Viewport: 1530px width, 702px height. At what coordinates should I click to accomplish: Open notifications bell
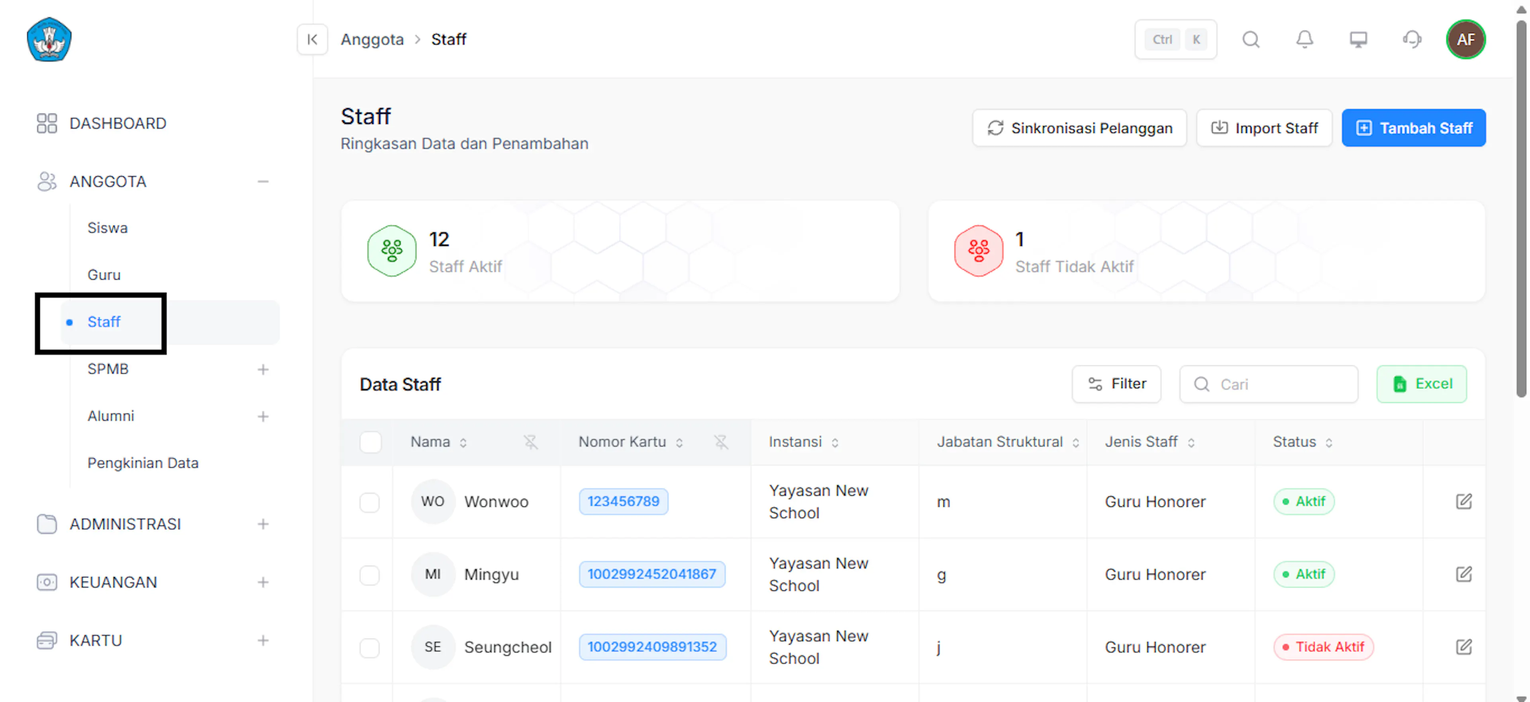[1304, 39]
